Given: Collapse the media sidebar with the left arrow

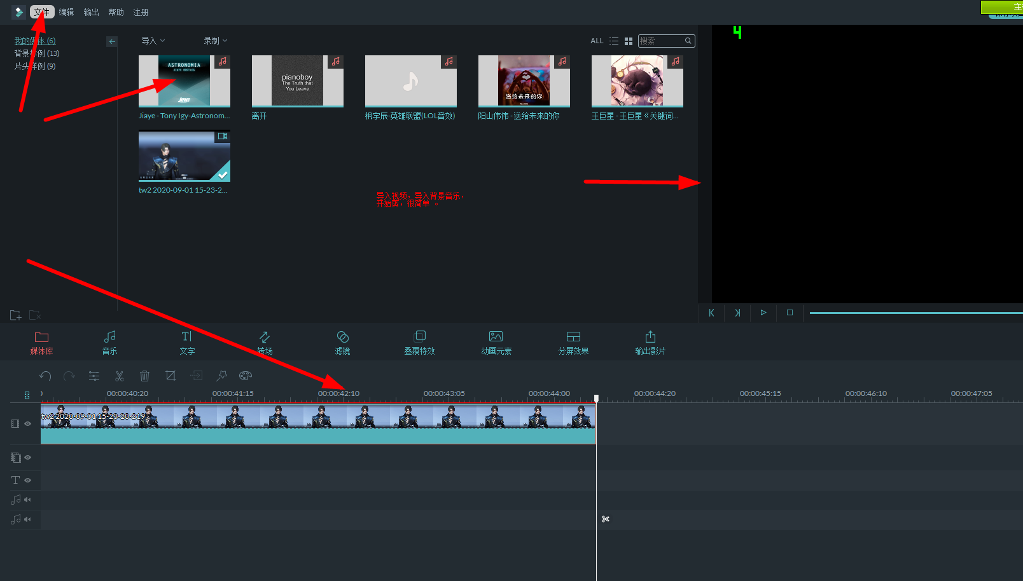Looking at the screenshot, I should [112, 41].
